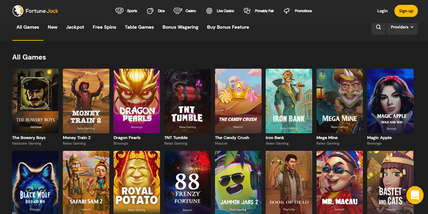Select the Iron Bank game thumbnail
This screenshot has height=214, width=428.
tap(289, 101)
